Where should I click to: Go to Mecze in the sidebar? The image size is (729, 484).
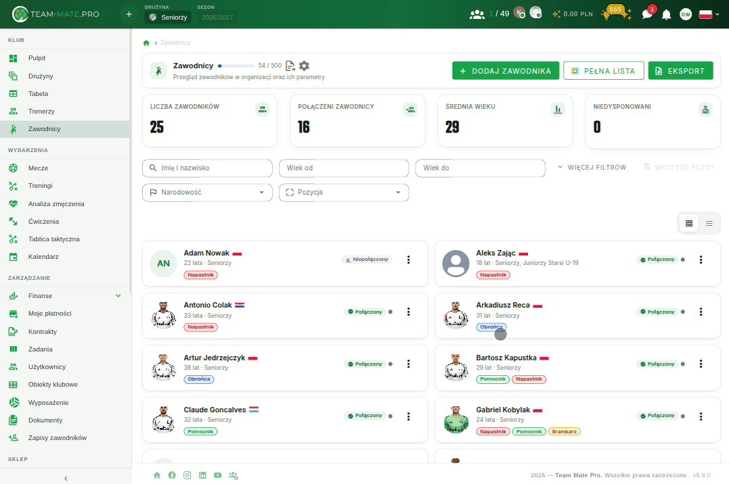(x=65, y=168)
